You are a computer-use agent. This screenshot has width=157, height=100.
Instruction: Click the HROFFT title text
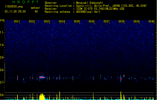click(x=25, y=2)
